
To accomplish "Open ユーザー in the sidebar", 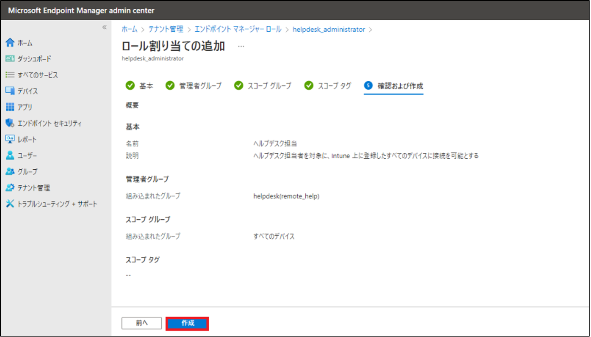I will coord(27,155).
